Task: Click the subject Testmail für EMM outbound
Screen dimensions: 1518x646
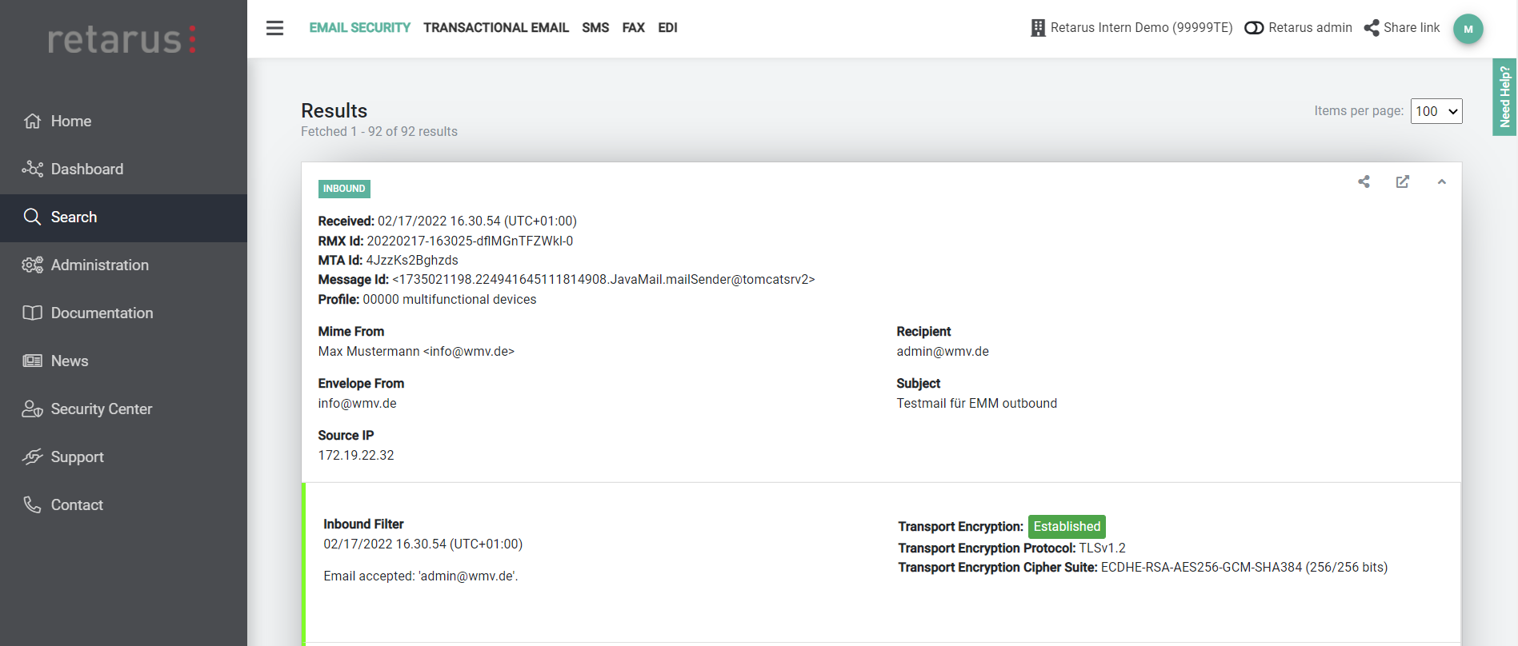Action: pos(976,404)
